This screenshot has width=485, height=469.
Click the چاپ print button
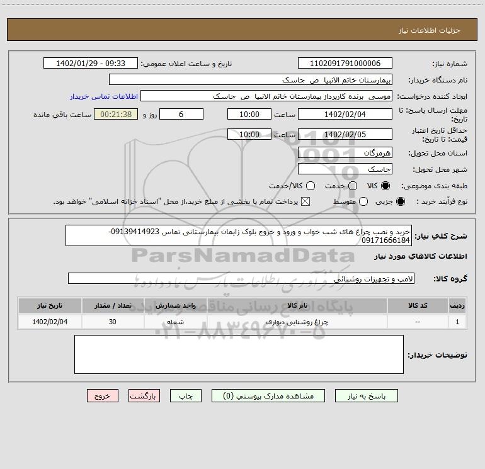186,396
